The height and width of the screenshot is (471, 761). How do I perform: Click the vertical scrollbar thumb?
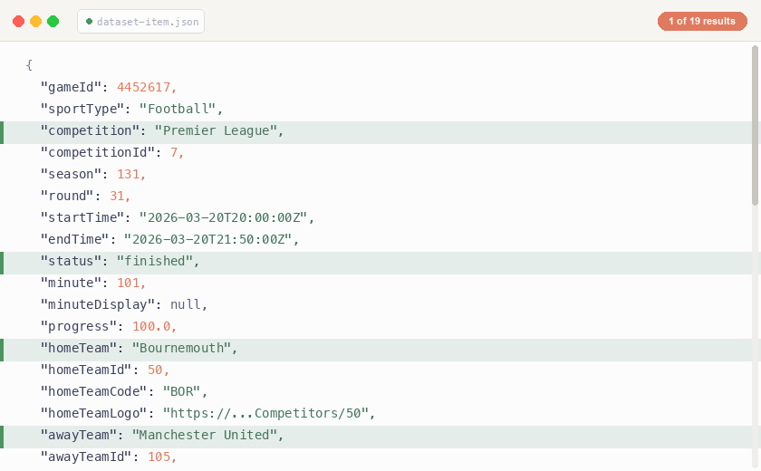755,125
